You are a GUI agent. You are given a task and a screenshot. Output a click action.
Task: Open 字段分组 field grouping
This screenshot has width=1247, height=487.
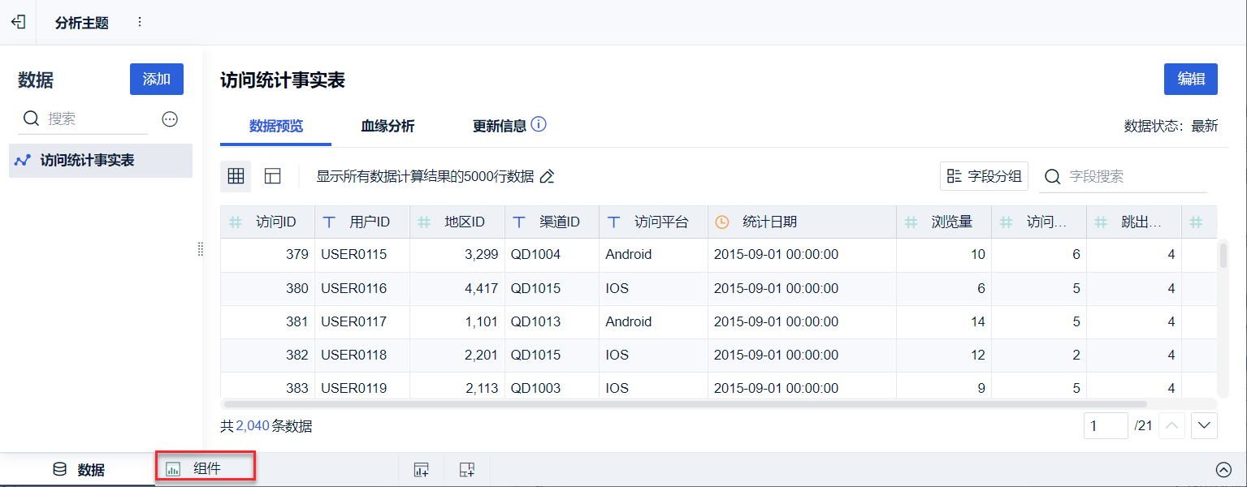click(985, 176)
